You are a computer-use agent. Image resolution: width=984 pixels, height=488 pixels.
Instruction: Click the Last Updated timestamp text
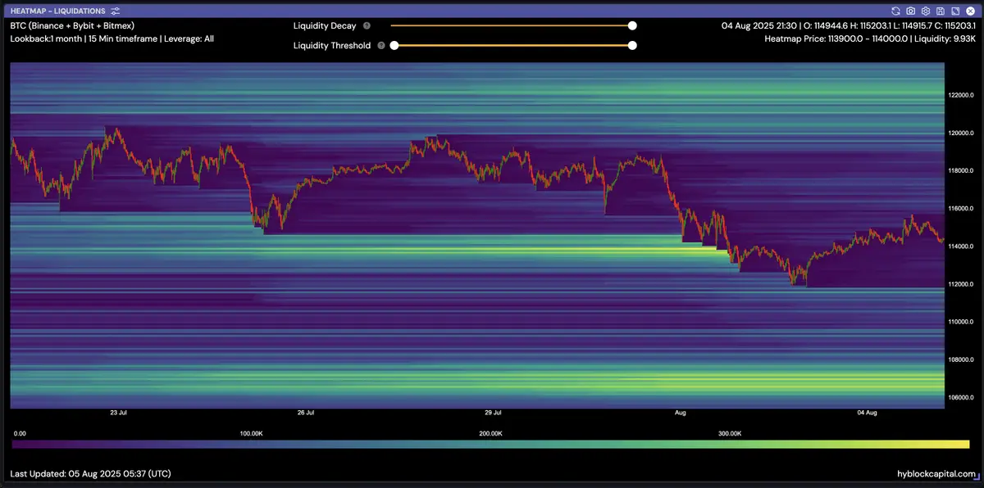coord(90,473)
